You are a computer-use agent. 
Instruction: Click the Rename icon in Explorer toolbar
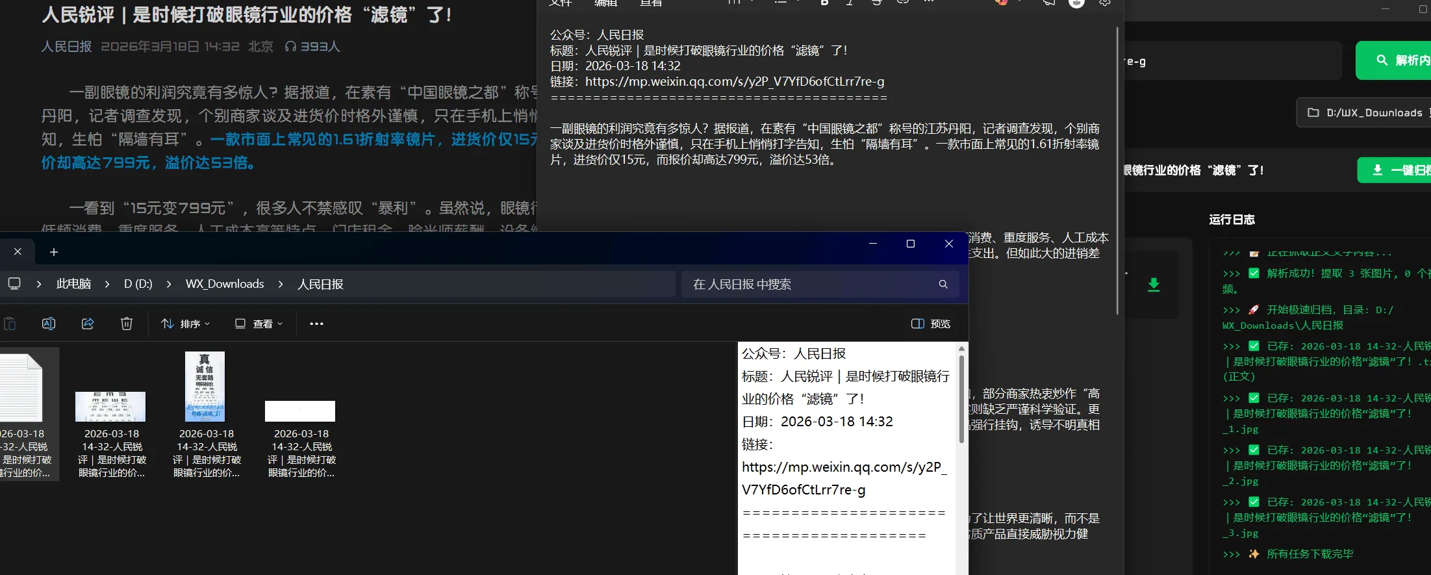[x=49, y=324]
